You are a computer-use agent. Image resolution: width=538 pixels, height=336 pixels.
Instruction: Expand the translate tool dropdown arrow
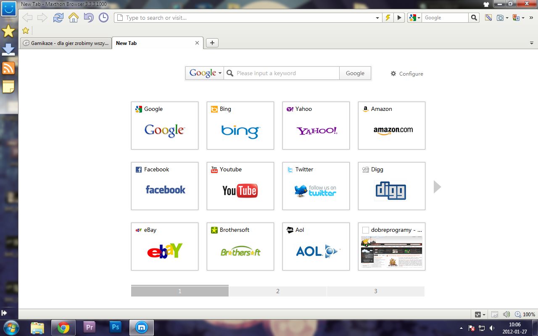tap(523, 18)
